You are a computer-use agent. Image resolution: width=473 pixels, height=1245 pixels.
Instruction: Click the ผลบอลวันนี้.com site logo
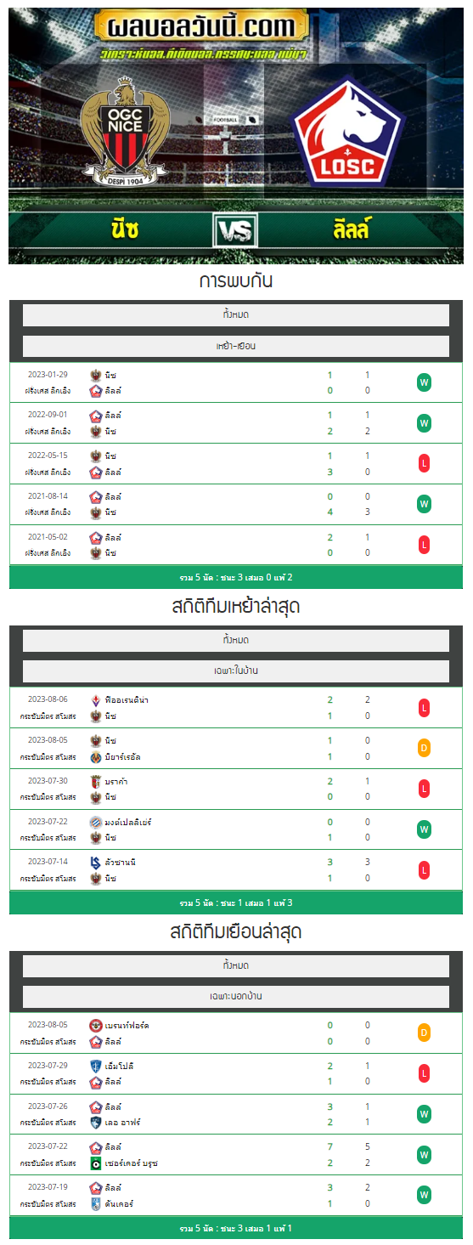point(201,27)
